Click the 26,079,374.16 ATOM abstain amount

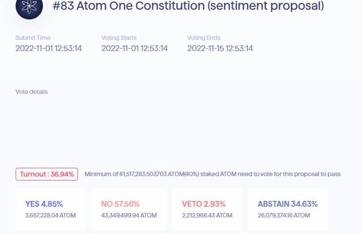(x=283, y=215)
